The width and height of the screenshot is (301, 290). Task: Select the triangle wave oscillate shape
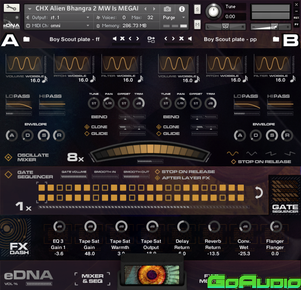click(251, 154)
